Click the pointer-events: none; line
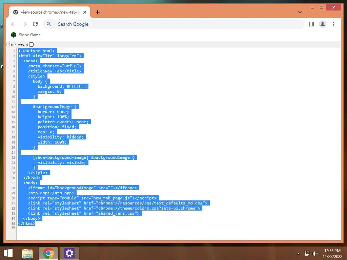Image resolution: width=347 pixels, height=260 pixels. [x=63, y=122]
